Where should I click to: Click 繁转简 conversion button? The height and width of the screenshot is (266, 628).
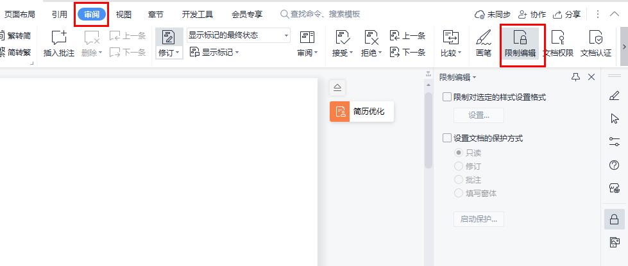point(15,36)
